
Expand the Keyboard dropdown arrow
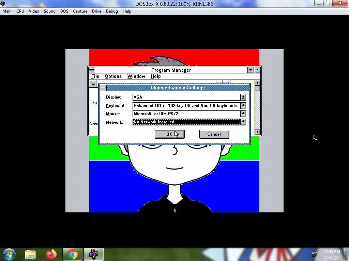243,106
